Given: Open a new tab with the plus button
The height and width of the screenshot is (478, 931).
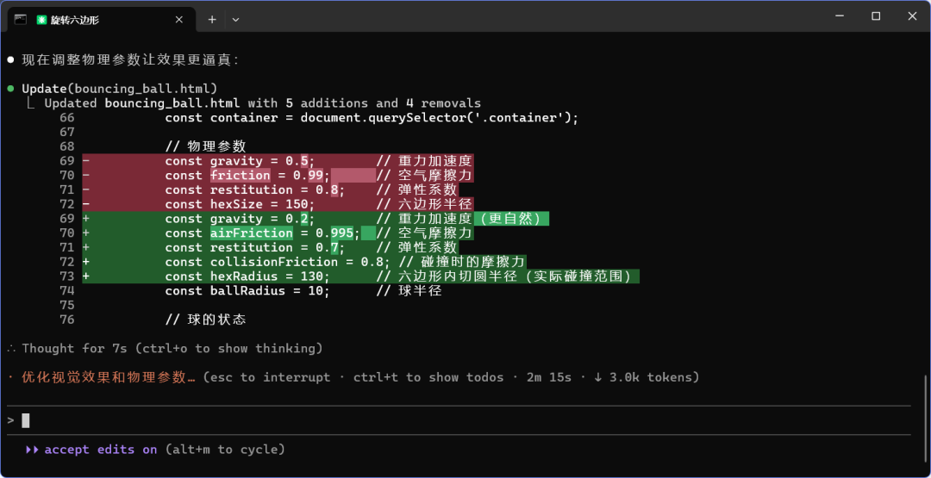Looking at the screenshot, I should [212, 19].
